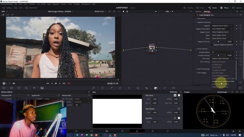Viewport: 244px width, 137px height.
Task: Jump to the last frame
Action: click(64, 83)
